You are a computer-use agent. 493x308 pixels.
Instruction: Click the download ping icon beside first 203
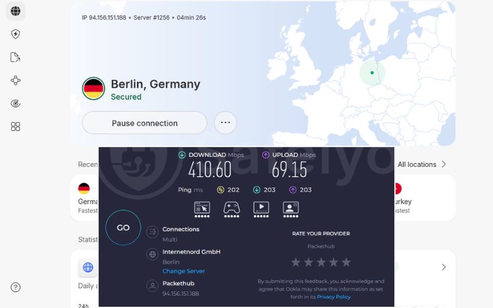[x=256, y=190]
